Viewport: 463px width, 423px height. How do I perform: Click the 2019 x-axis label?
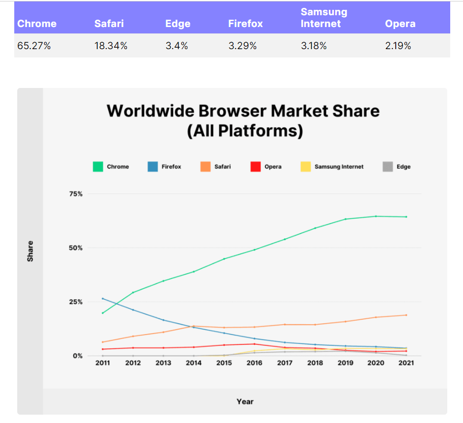pos(346,363)
